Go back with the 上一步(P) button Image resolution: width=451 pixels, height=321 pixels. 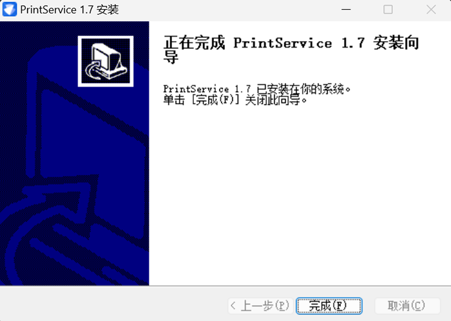(260, 306)
